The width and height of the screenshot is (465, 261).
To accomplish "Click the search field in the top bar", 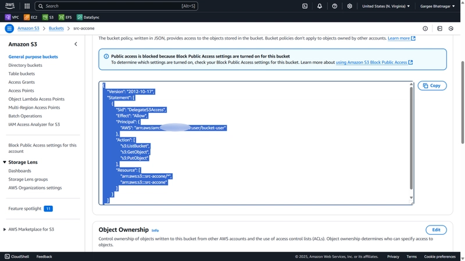I will coord(116,6).
